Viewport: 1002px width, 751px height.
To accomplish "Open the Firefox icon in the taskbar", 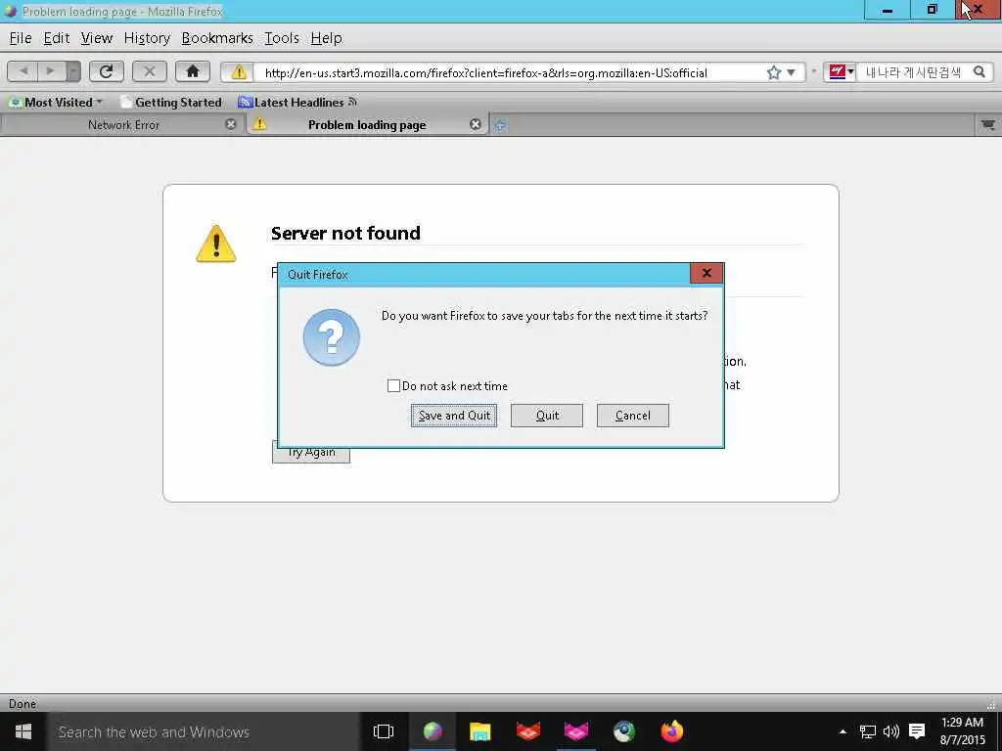I will click(x=671, y=731).
